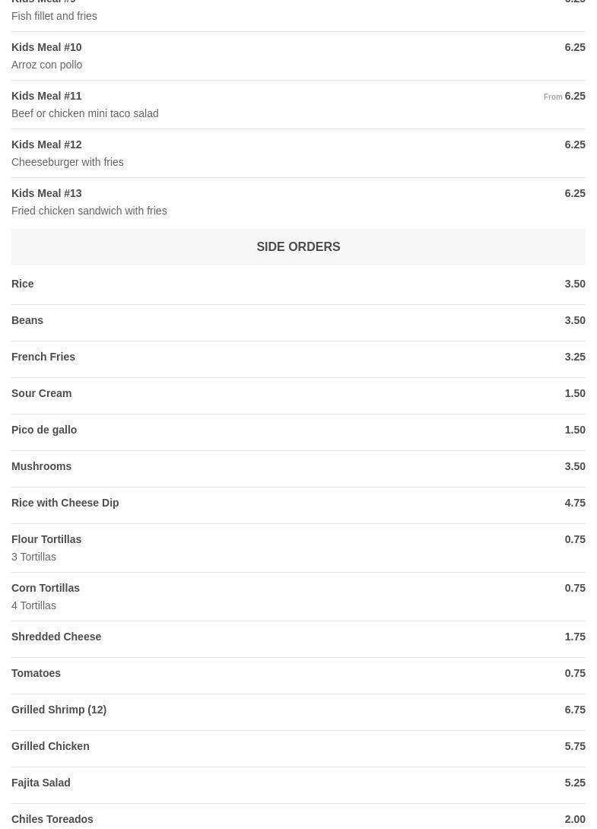
Task: Add Rice side order
Action: pos(23,284)
